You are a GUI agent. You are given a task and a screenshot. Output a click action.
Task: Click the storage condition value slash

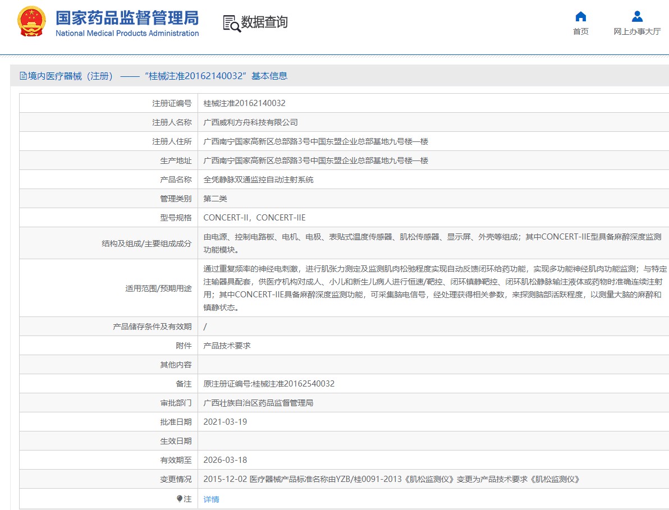(x=205, y=327)
